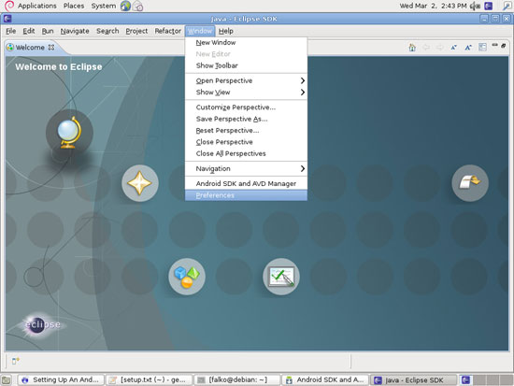
Task: Open the Search menu
Action: point(107,31)
